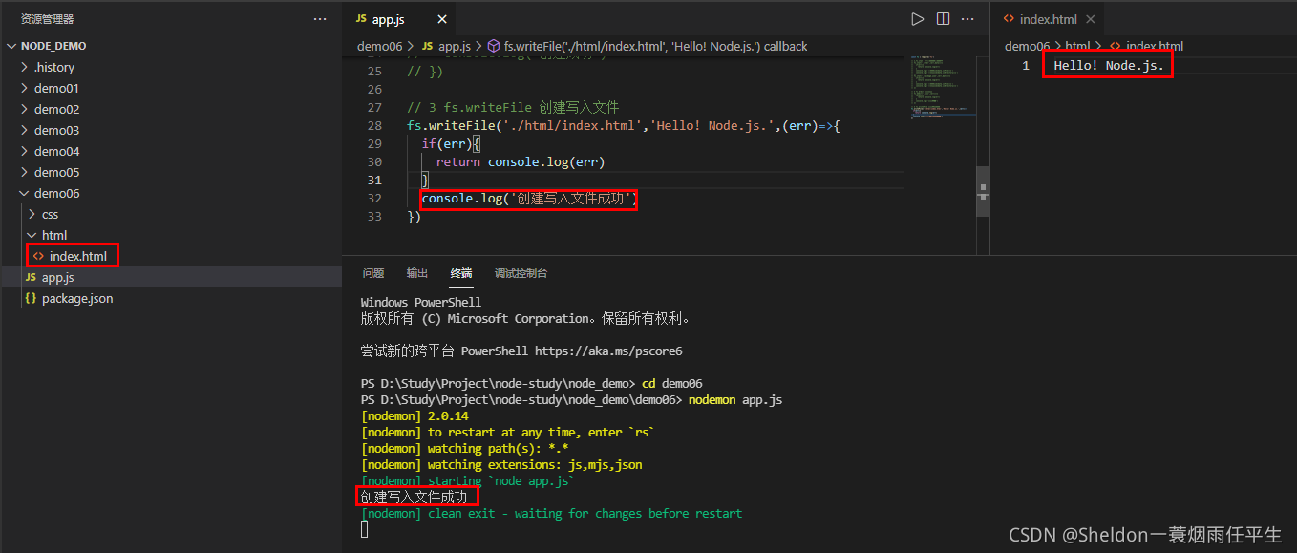Open the 调试控制台 debug console tab
Viewport: 1297px width, 553px height.
coord(521,273)
